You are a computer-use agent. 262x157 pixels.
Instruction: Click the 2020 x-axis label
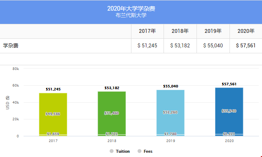229,141
